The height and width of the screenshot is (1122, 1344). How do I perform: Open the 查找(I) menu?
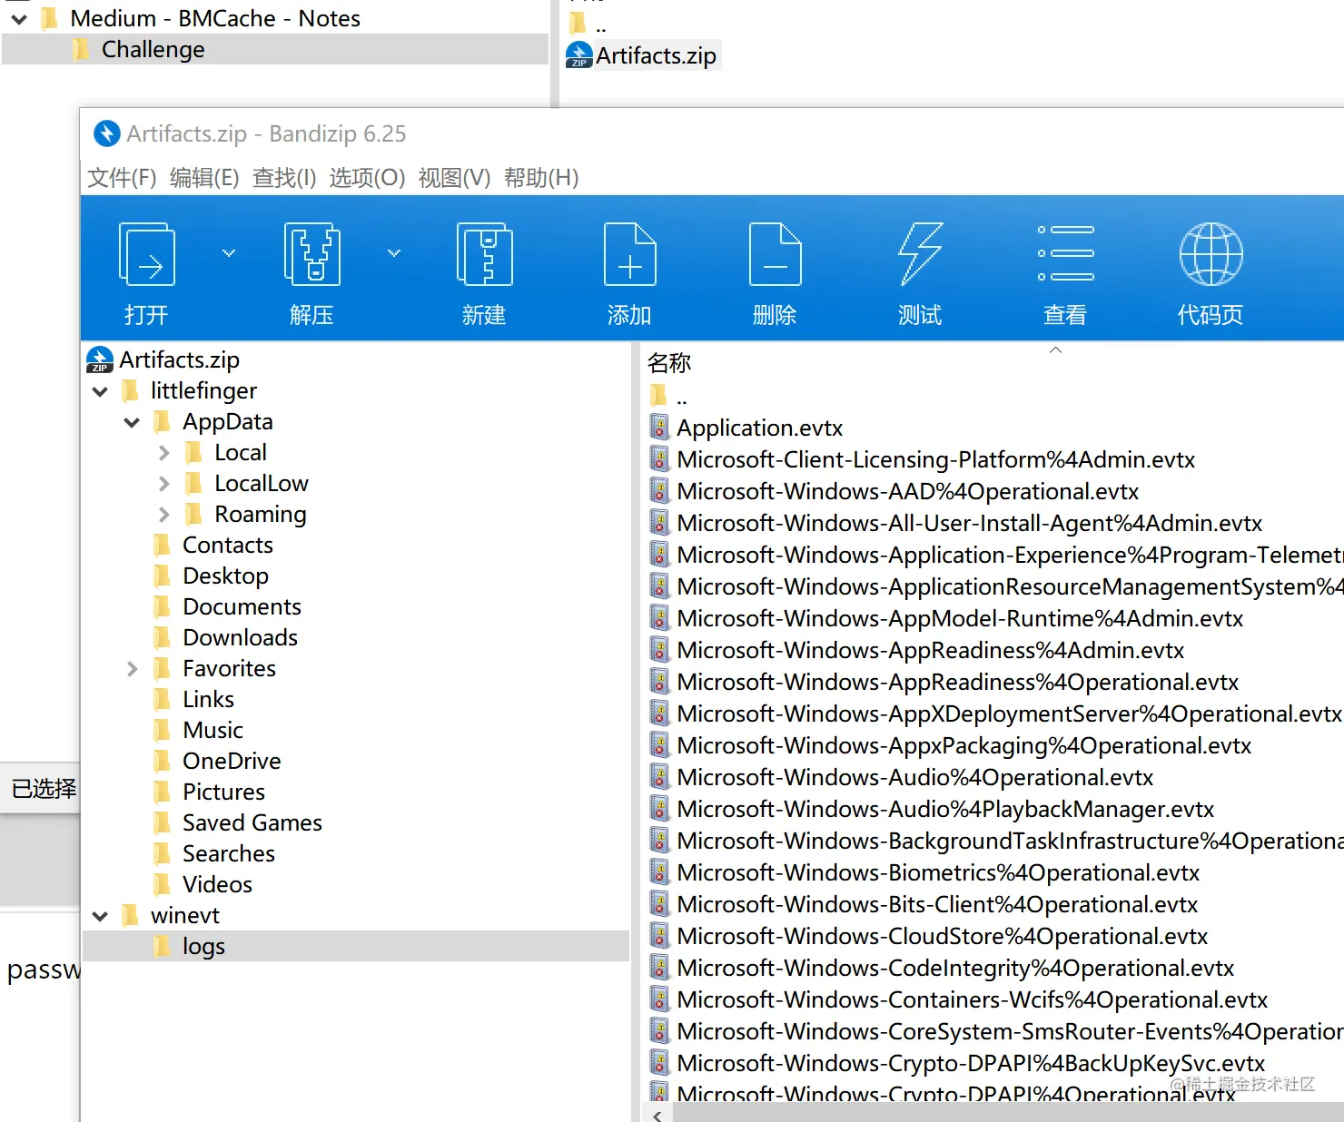click(x=284, y=177)
